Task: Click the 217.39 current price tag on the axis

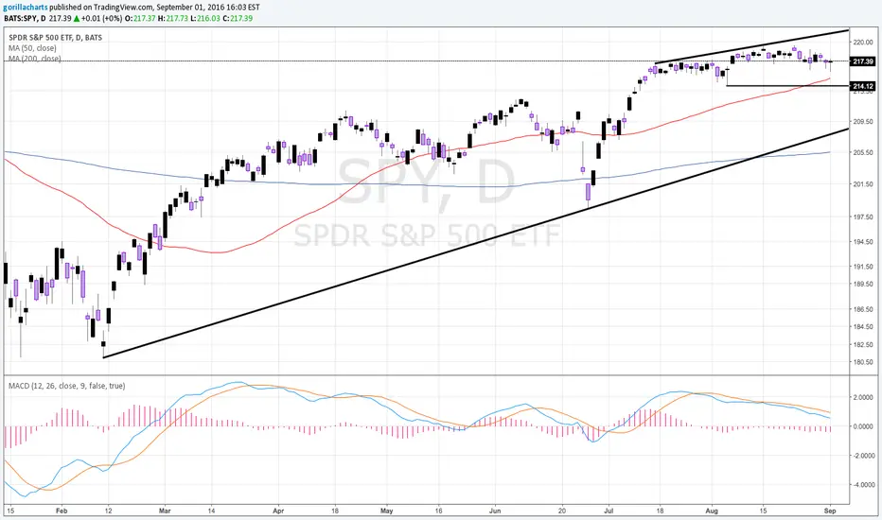Action: [x=863, y=61]
